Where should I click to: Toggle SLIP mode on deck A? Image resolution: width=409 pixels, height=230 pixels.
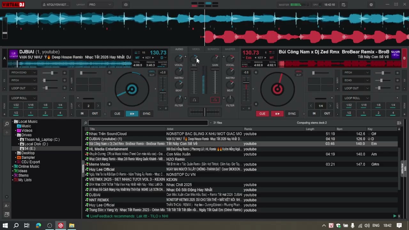[152, 75]
